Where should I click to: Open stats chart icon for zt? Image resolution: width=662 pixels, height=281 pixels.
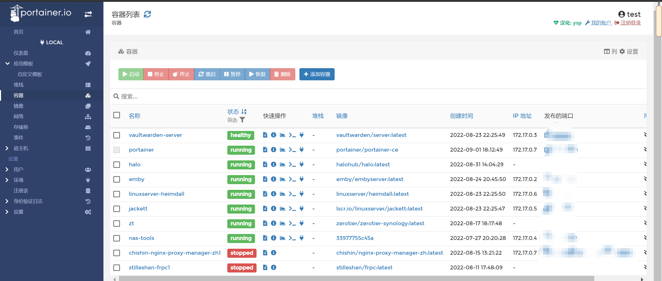pyautogui.click(x=282, y=223)
